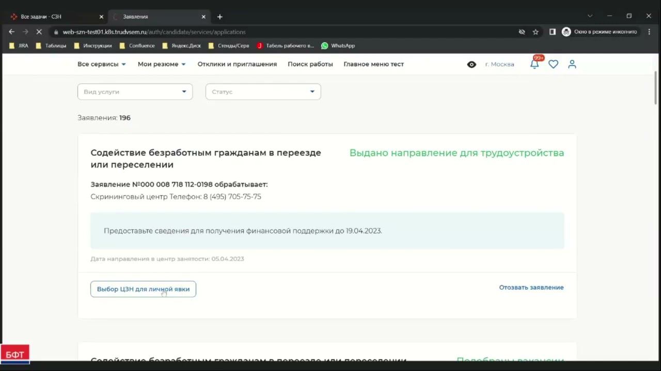Click 'Выдано направление для трудоустройства' status text
Screen dimensions: 661x371
pyautogui.click(x=457, y=153)
